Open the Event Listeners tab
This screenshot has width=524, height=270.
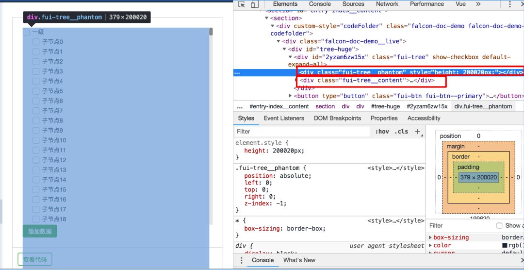[x=284, y=118]
